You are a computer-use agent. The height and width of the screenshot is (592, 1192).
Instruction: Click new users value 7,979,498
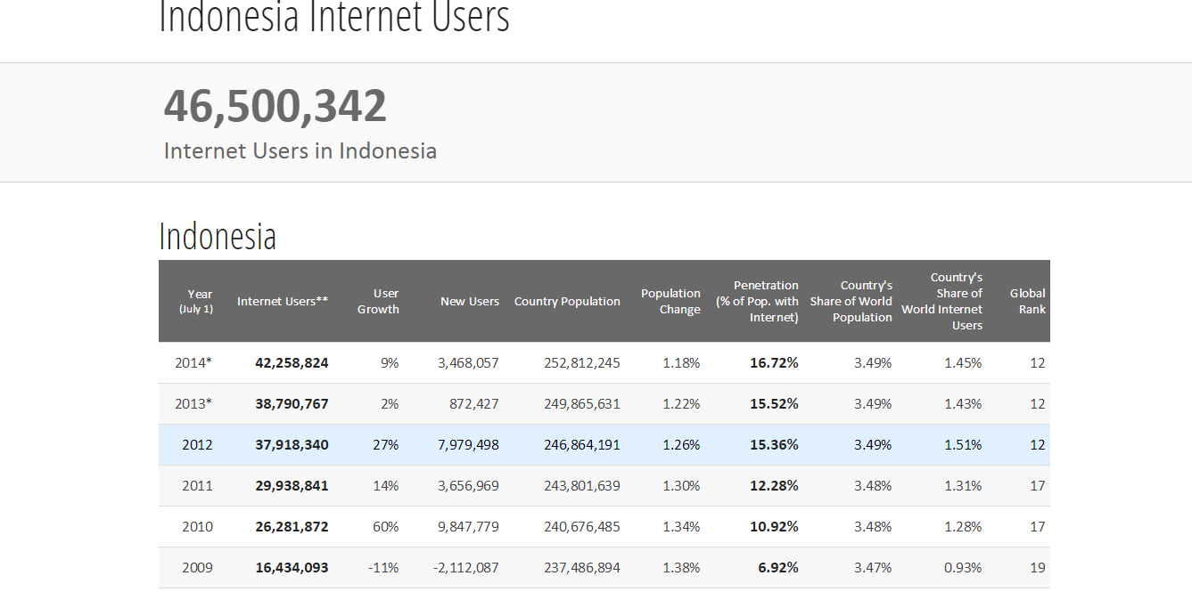pos(468,444)
